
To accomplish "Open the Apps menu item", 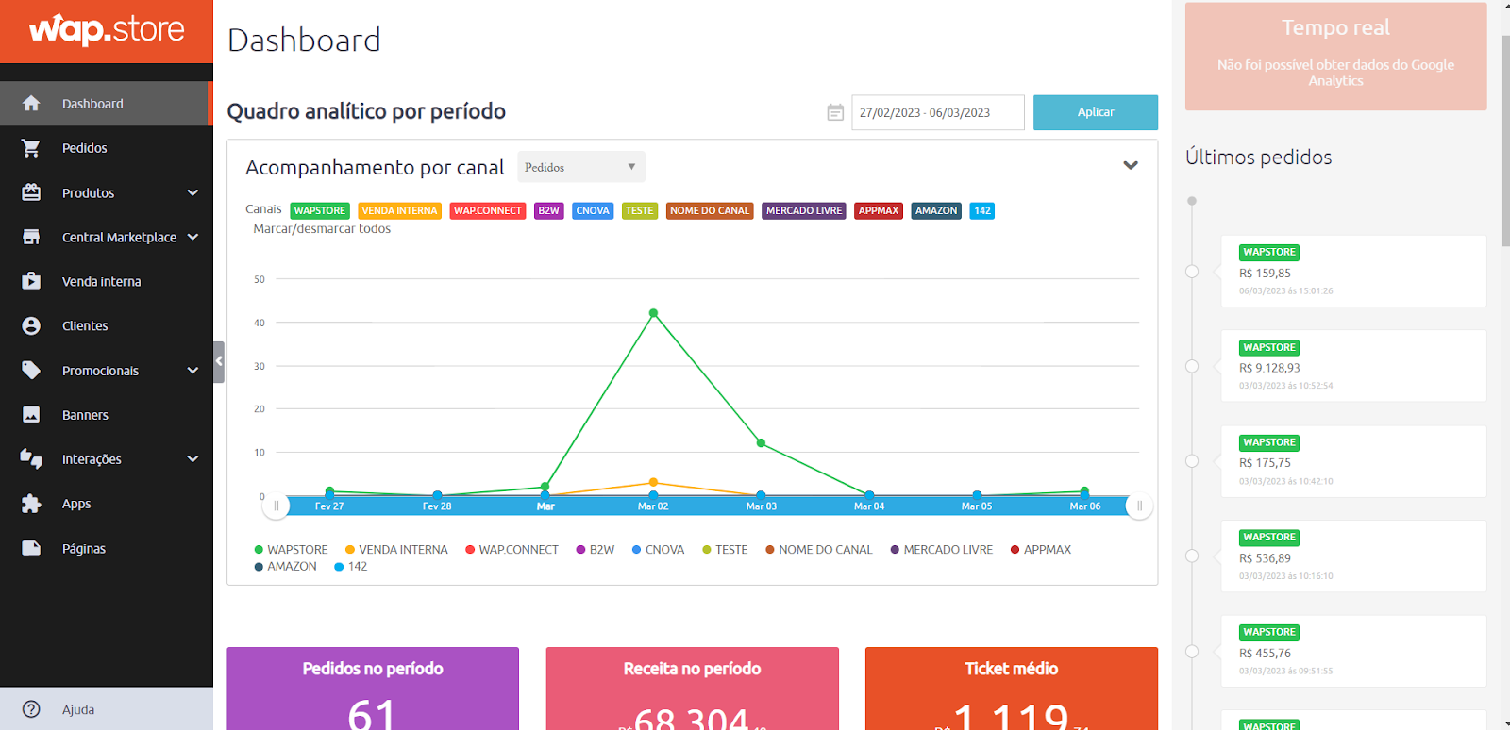I will pyautogui.click(x=107, y=504).
